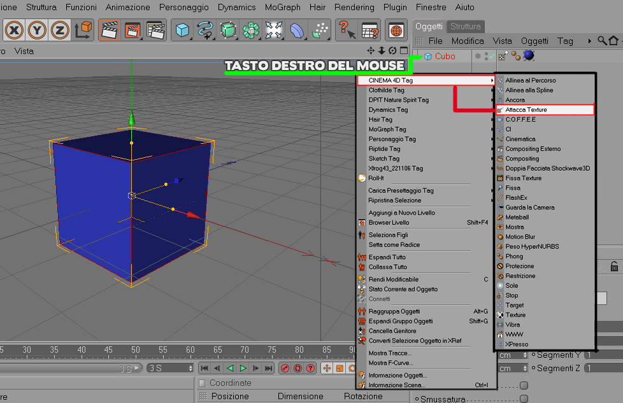Toggle the lock icon in attributes panel
The image size is (623, 403).
point(614,266)
